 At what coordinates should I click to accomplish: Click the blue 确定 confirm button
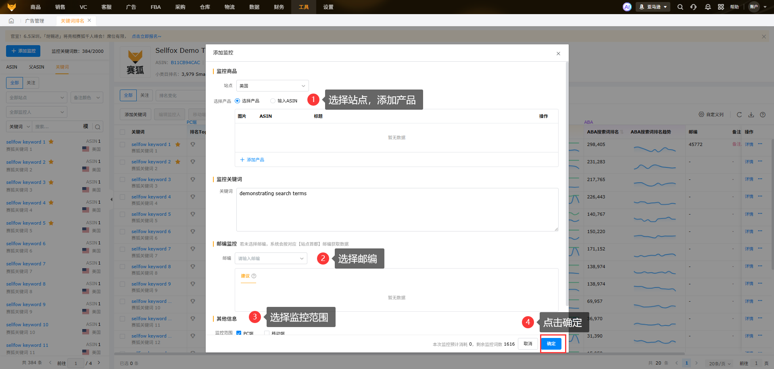(551, 344)
